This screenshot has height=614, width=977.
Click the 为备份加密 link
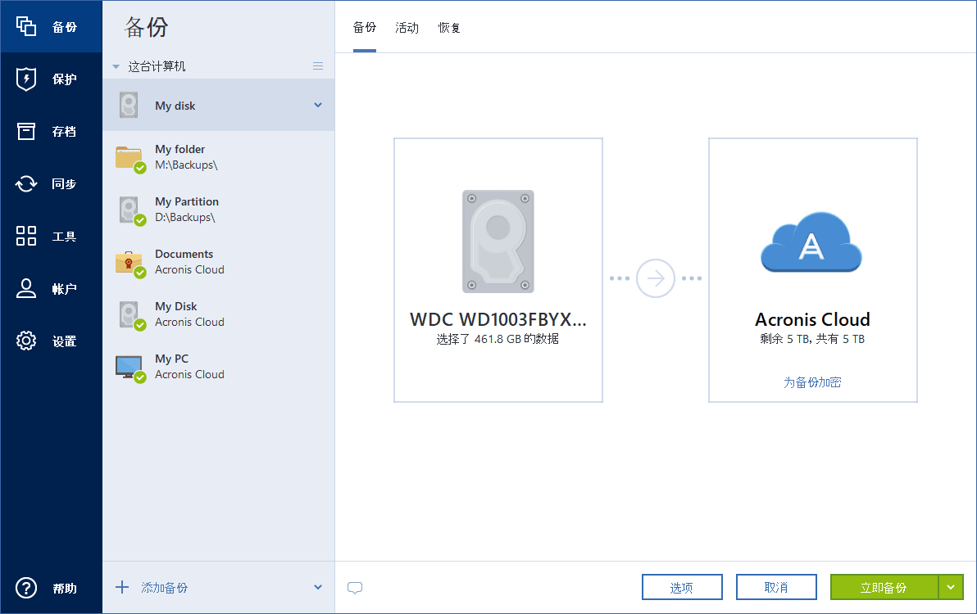(812, 382)
